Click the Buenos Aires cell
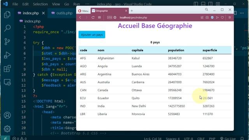Image resolution: width=249 pixels, height=140 pixels. (x=140, y=74)
